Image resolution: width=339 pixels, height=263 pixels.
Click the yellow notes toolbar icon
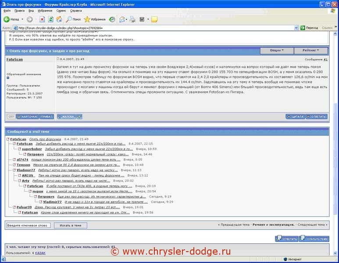point(154,19)
